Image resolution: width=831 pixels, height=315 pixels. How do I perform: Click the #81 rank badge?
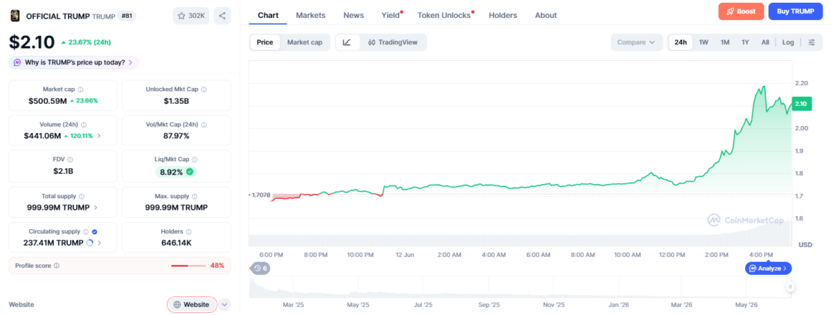[127, 15]
